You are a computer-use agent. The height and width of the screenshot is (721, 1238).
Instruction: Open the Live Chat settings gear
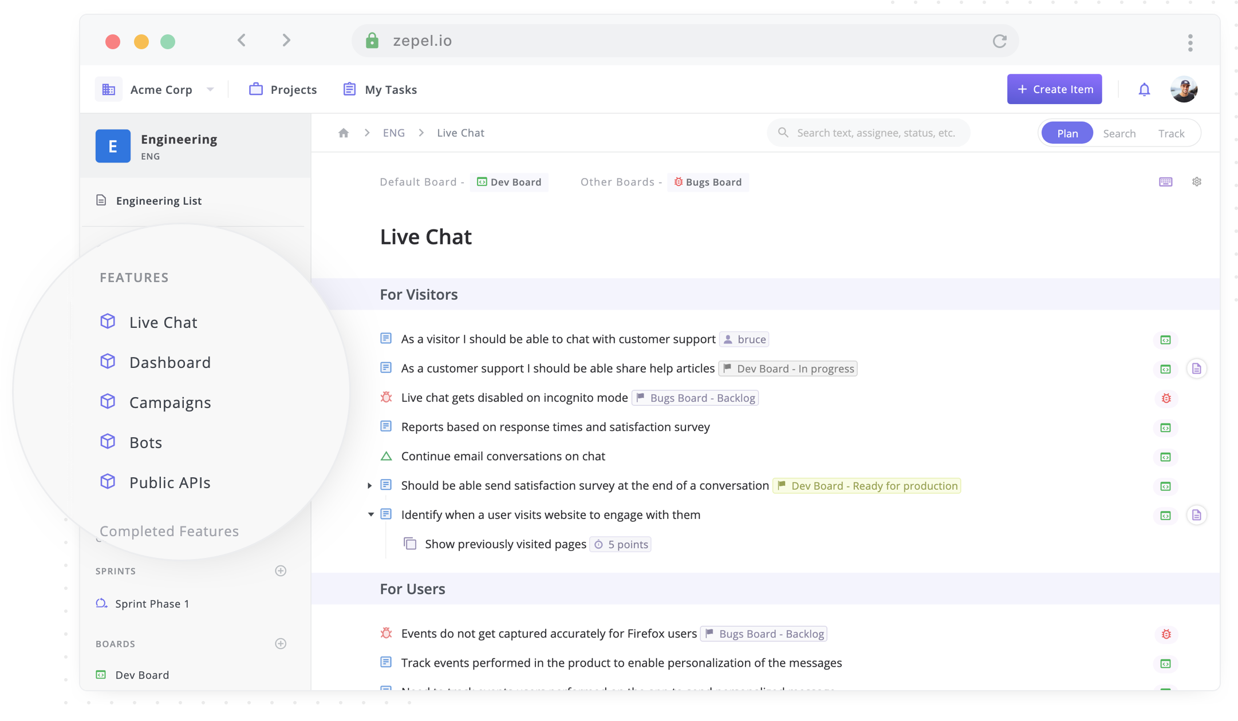tap(1197, 182)
